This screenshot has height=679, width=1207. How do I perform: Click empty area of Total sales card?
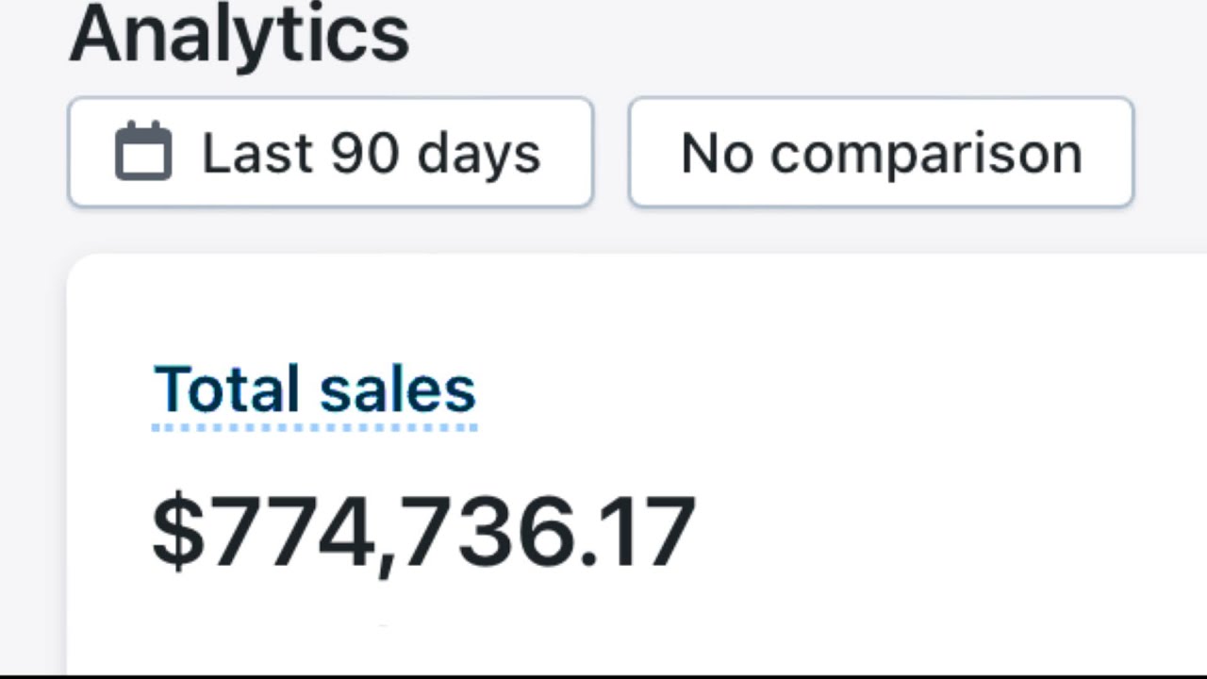pyautogui.click(x=896, y=472)
